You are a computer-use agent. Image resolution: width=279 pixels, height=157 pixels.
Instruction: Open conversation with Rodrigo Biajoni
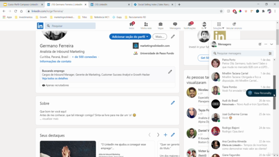click(241, 131)
